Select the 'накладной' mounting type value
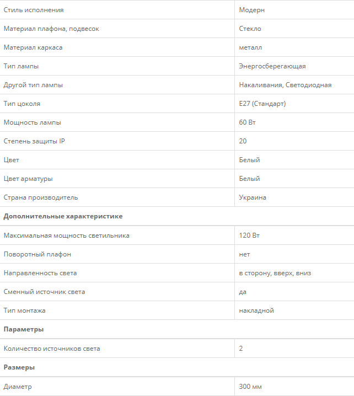This screenshot has height=396, width=354. click(256, 311)
